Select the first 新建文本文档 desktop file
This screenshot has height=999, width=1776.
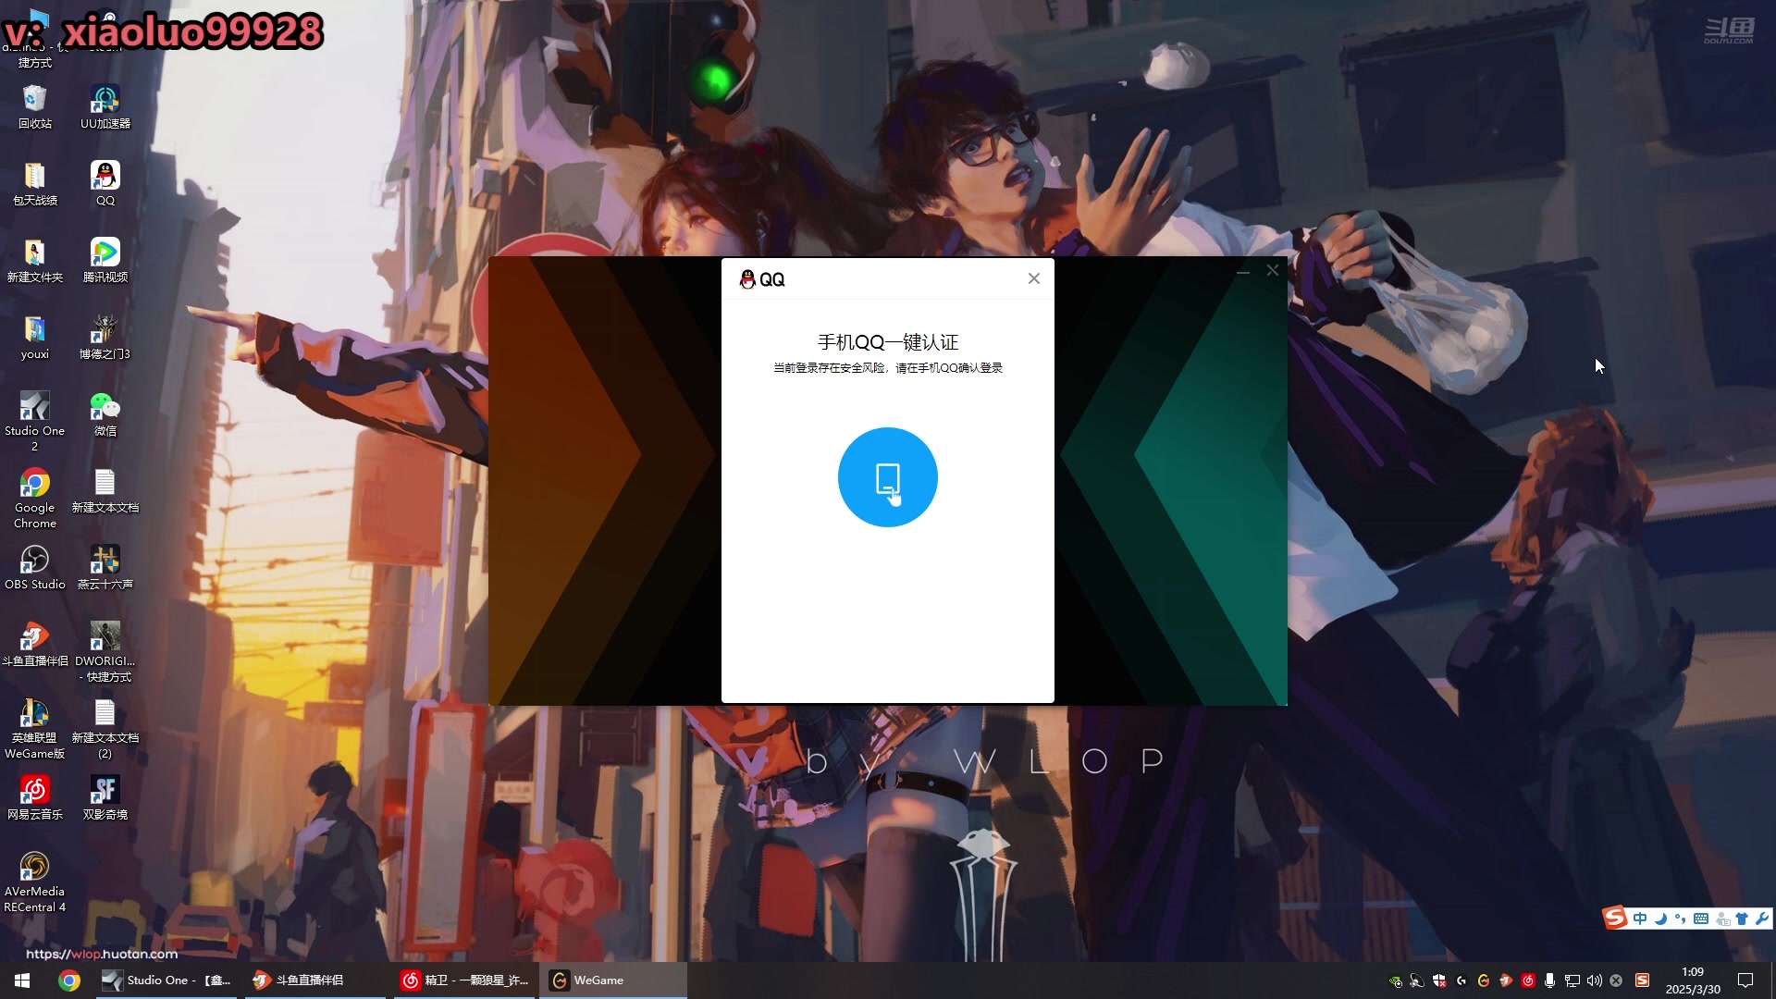(105, 490)
